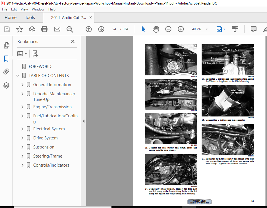
Task: Go to next page arrow
Action: click(101, 29)
